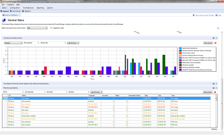Open the Help menu

(x=18, y=4)
